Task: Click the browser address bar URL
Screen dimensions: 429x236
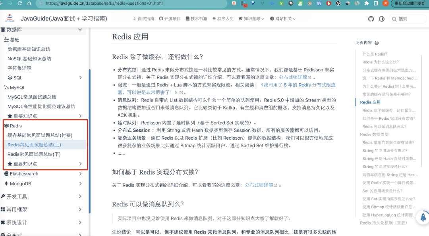Action: pyautogui.click(x=104, y=3)
